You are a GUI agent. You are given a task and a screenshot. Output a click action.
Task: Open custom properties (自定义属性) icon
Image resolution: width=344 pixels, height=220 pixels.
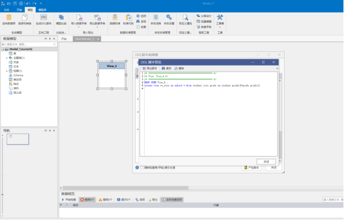click(x=185, y=20)
